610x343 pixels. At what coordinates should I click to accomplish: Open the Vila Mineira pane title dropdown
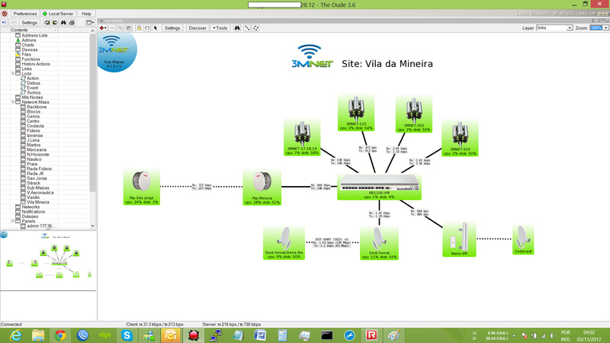pyautogui.click(x=101, y=21)
